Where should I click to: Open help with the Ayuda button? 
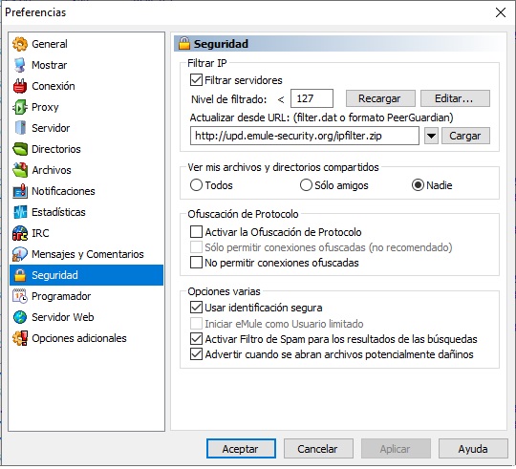[x=473, y=449]
